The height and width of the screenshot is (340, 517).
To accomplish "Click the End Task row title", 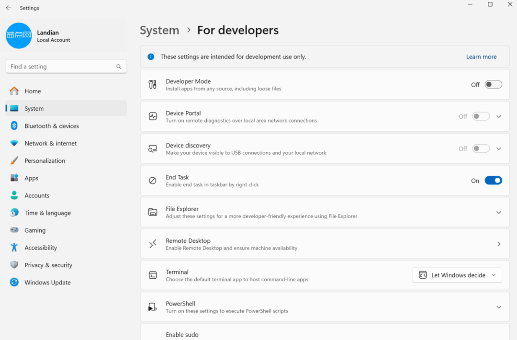I will tap(178, 177).
